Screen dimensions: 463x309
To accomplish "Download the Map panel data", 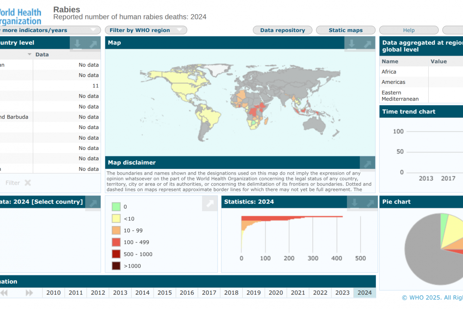I will pos(351,43).
